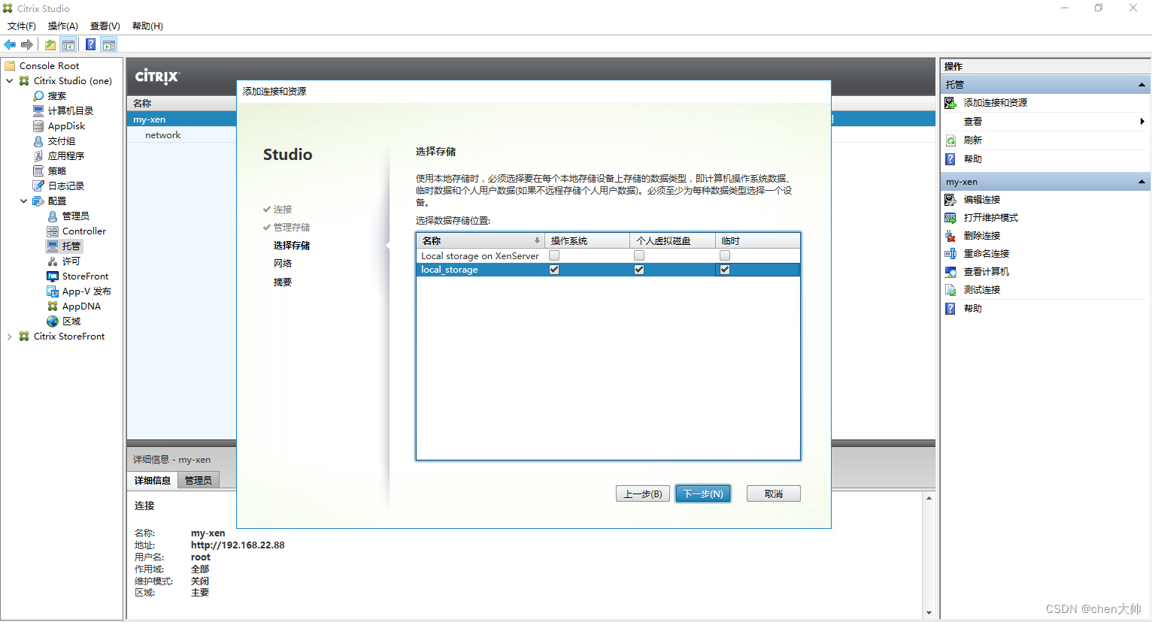This screenshot has height=622, width=1152.
Task: Open the 应用程序 applications node
Action: point(66,156)
